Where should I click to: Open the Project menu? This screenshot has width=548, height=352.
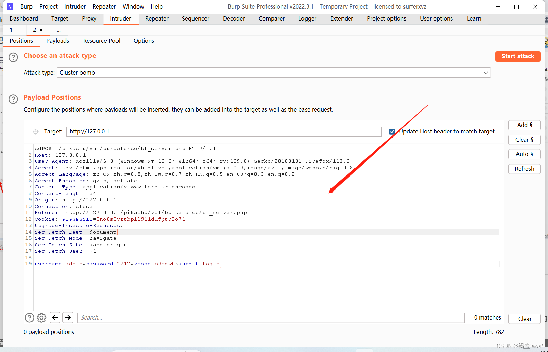pyautogui.click(x=48, y=6)
